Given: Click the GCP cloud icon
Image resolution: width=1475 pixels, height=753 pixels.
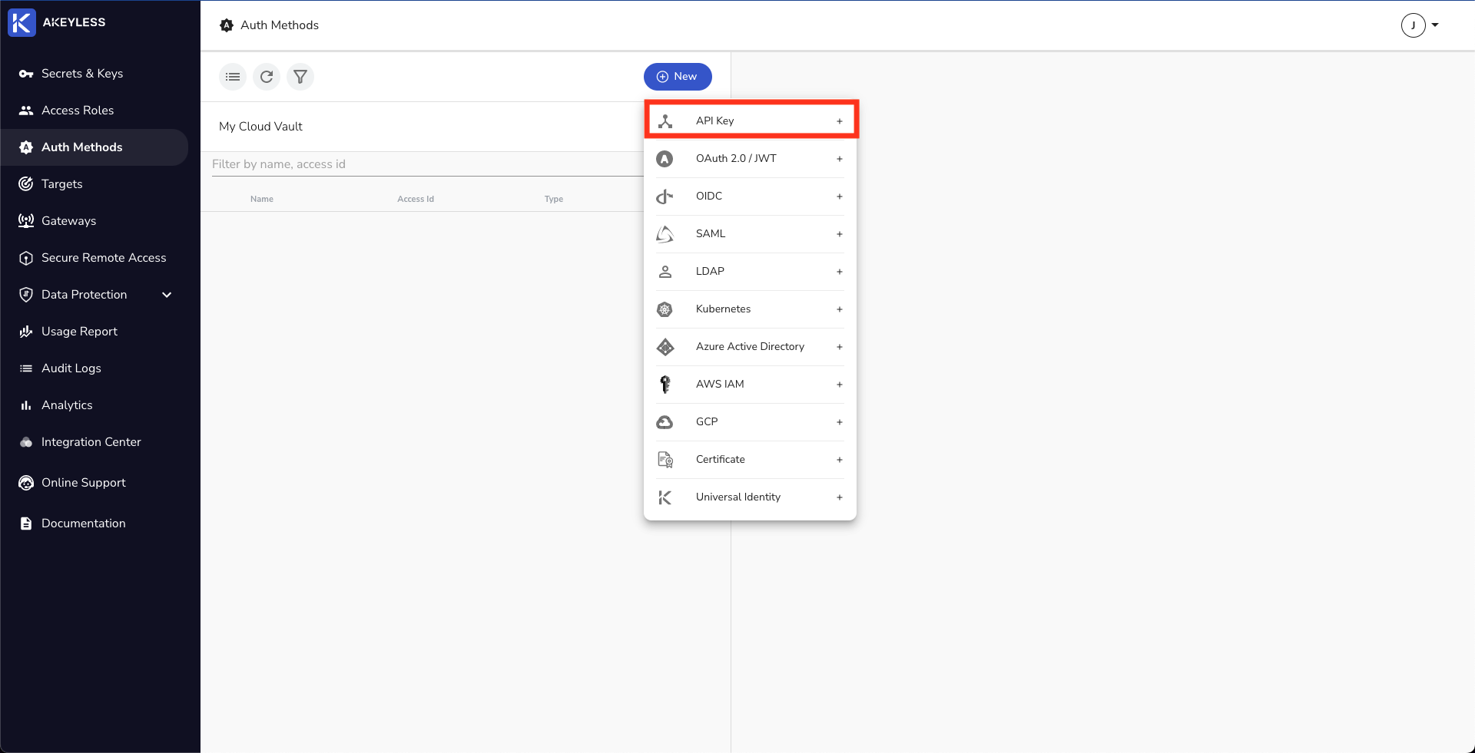Looking at the screenshot, I should pos(665,422).
